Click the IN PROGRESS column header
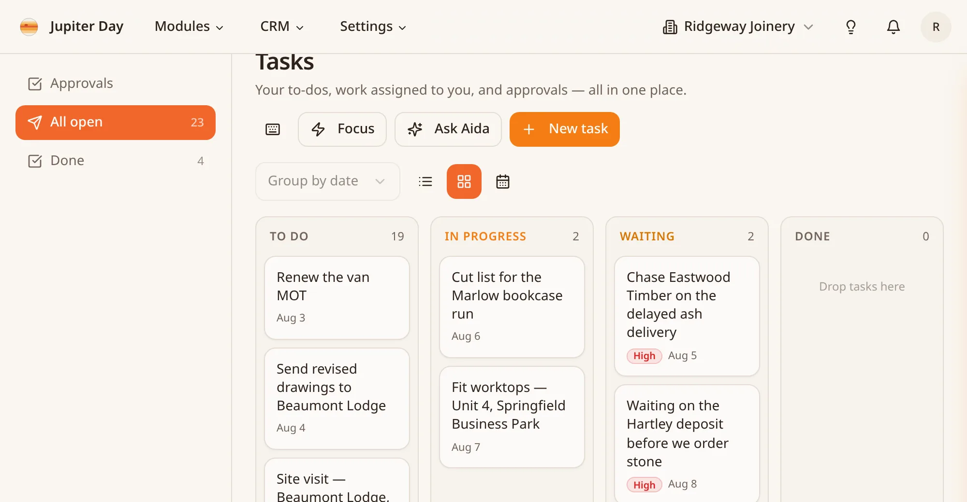The image size is (967, 502). (x=485, y=237)
